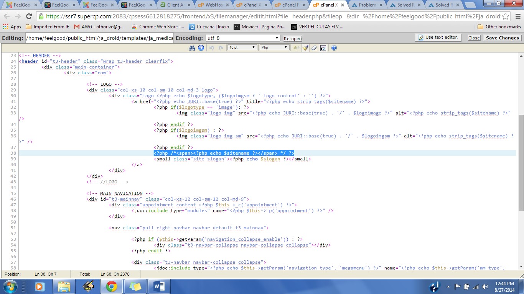The height and width of the screenshot is (294, 524).
Task: Open the Chrome Web Store bookmark
Action: point(158,27)
